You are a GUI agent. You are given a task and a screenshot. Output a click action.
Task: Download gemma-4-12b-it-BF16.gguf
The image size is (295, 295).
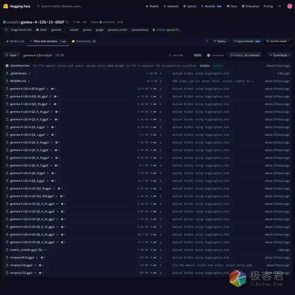[161, 89]
